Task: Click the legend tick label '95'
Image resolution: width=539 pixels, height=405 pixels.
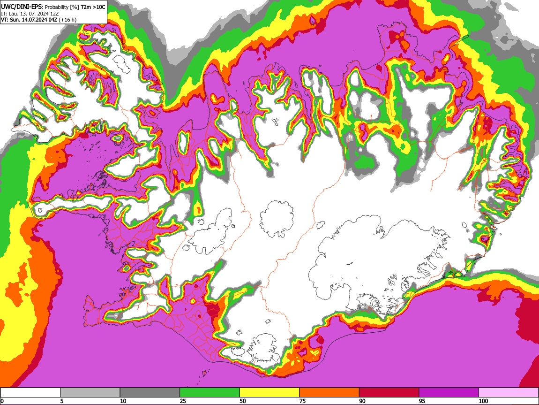Action: [422, 401]
